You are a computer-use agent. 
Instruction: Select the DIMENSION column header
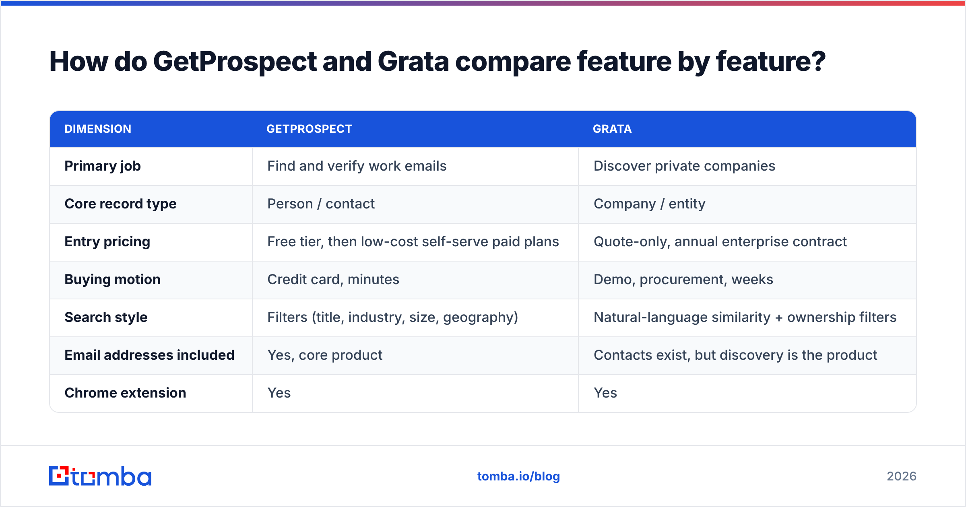point(98,129)
